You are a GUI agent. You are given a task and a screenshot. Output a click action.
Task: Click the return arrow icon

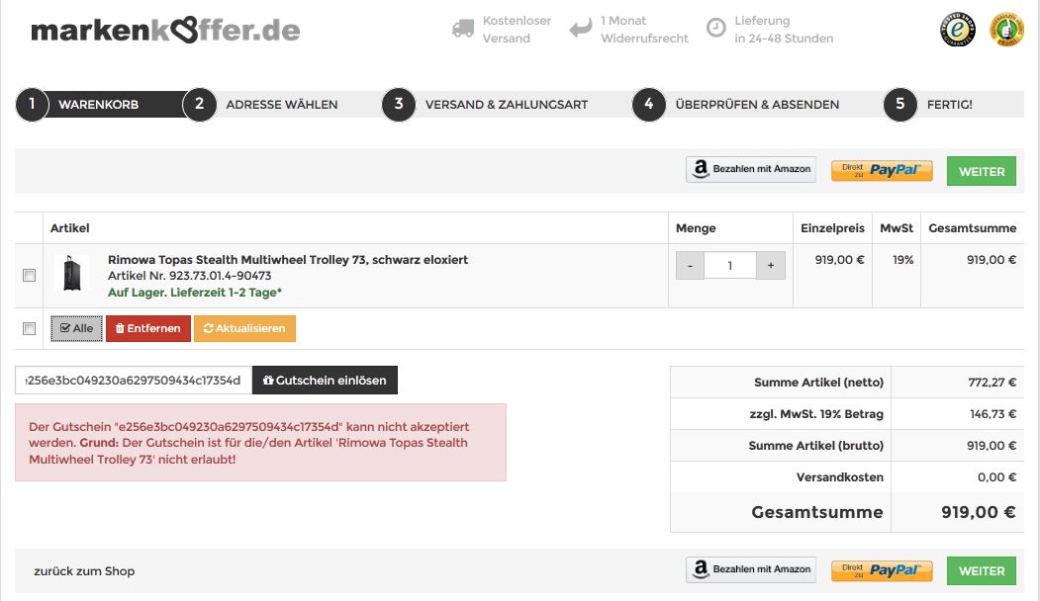point(580,29)
